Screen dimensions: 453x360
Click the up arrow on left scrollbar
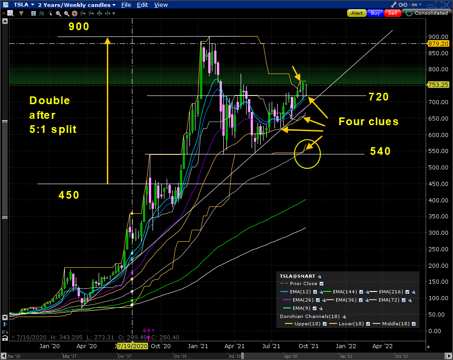(5, 21)
